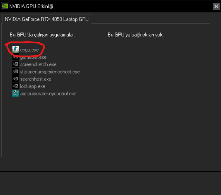Click the "Bu GPU'da çalışan uygulamalar" heading
221x195 pixels.
[x=42, y=35]
